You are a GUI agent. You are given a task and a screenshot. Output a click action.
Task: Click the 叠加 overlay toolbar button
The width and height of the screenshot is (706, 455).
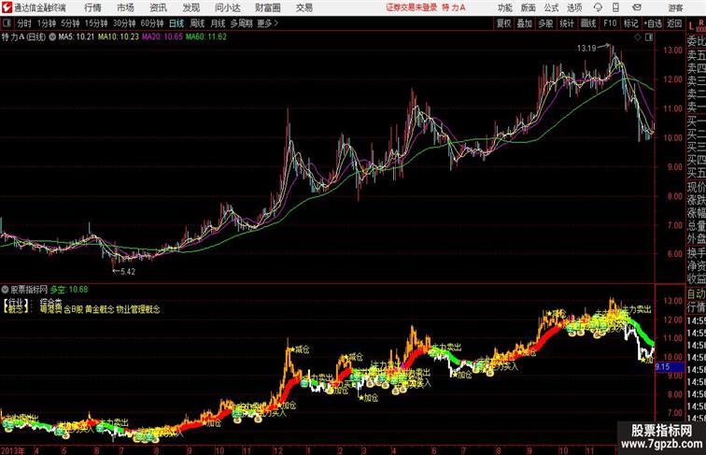click(x=525, y=23)
